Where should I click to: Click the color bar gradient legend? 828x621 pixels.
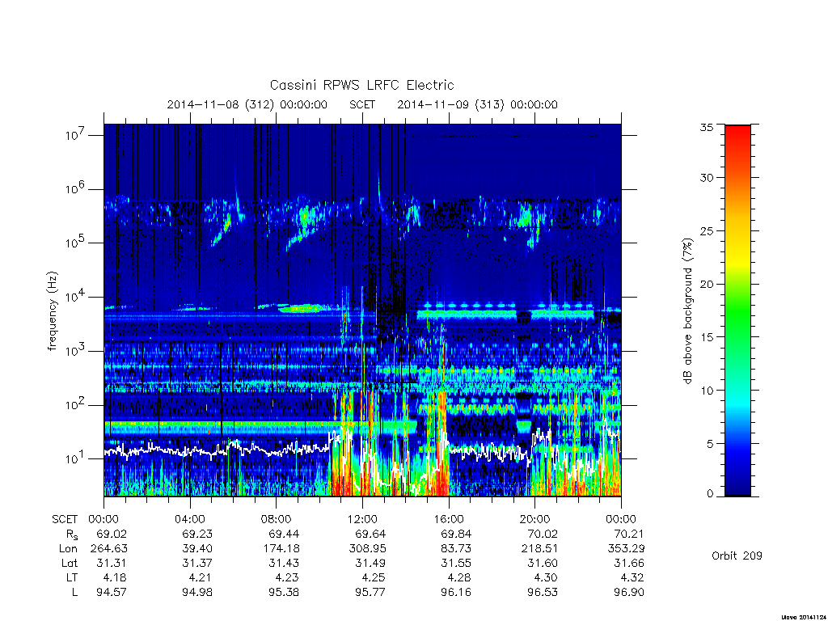737,310
